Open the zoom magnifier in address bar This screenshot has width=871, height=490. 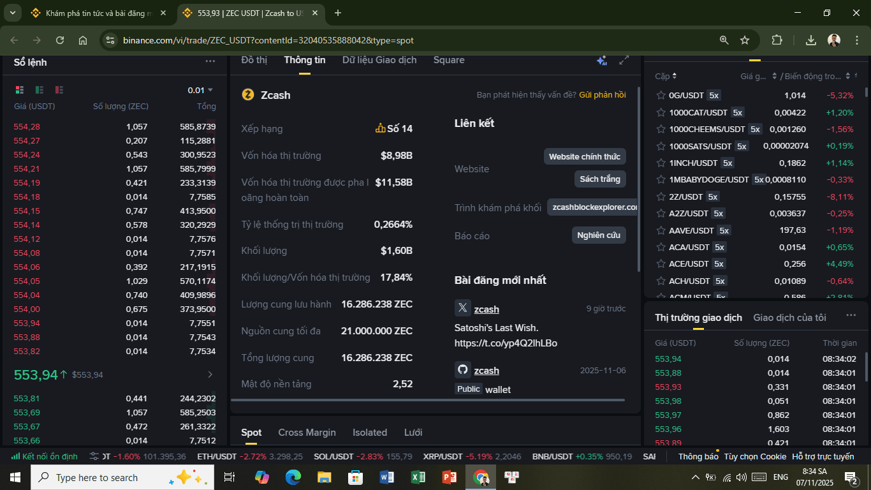pos(724,40)
